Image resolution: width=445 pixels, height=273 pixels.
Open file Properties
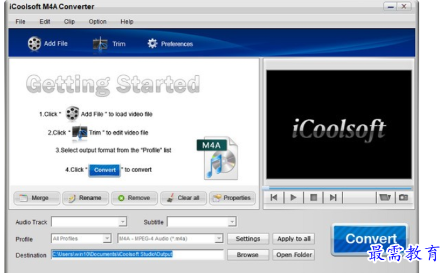(x=232, y=198)
